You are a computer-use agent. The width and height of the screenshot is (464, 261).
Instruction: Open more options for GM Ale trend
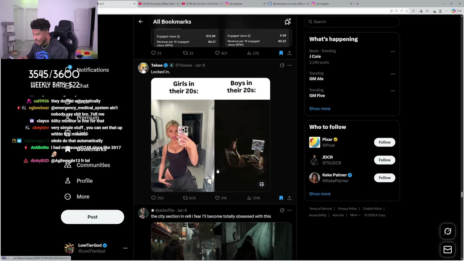[393, 74]
